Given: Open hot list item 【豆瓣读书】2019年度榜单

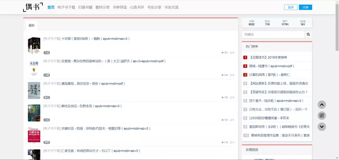Looking at the screenshot, I should tap(268, 58).
